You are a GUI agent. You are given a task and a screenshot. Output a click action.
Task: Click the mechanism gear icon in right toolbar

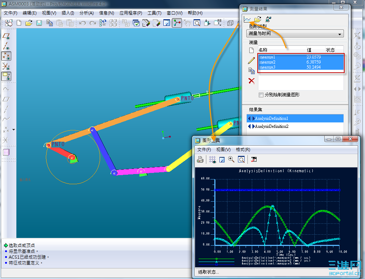point(357,56)
